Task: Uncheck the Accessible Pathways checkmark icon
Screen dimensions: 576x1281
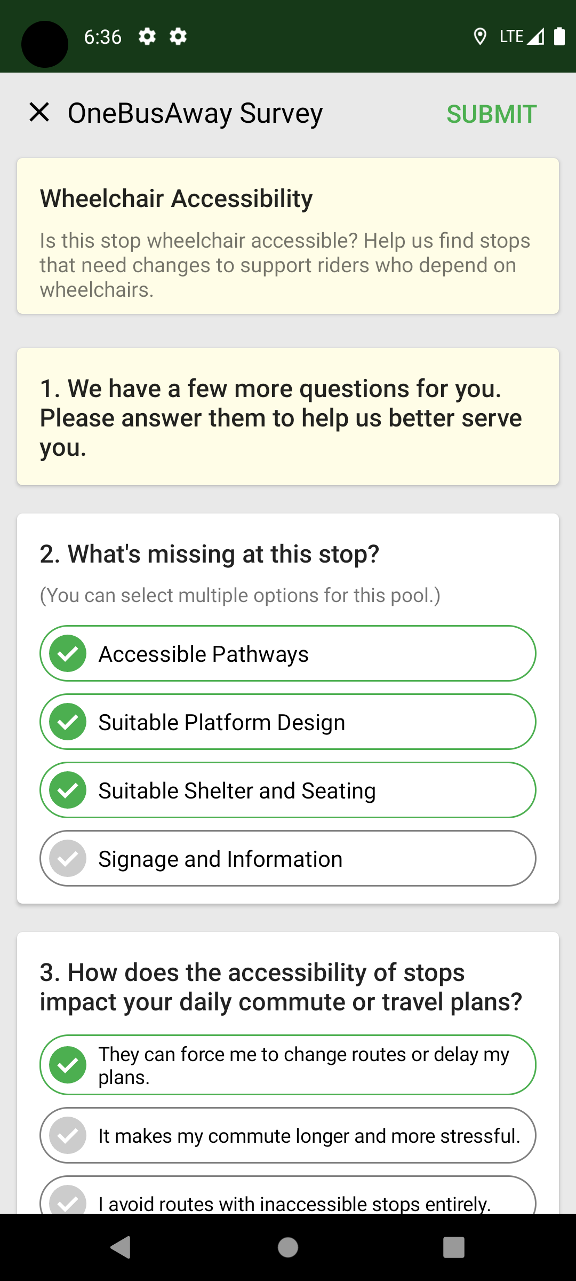Action: coord(68,653)
